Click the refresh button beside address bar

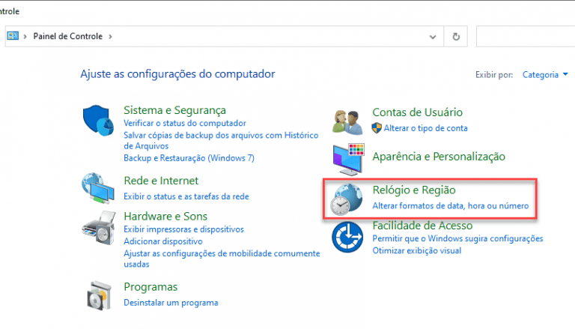[x=456, y=37]
